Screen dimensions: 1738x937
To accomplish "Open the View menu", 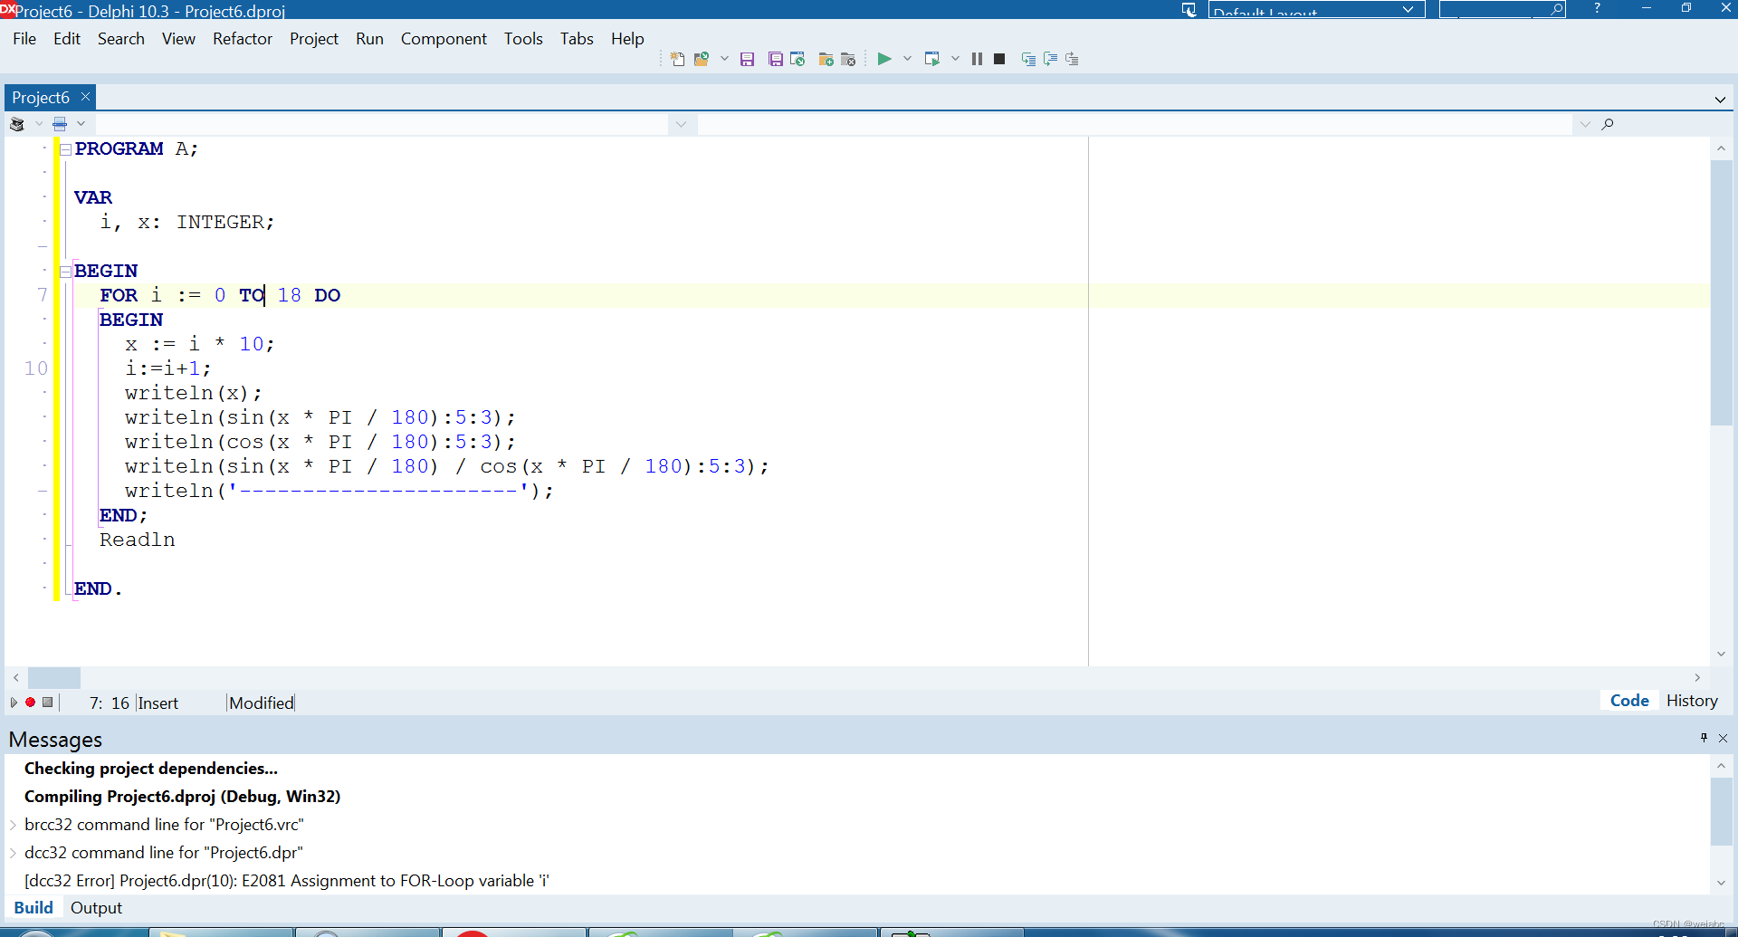I will coord(178,39).
